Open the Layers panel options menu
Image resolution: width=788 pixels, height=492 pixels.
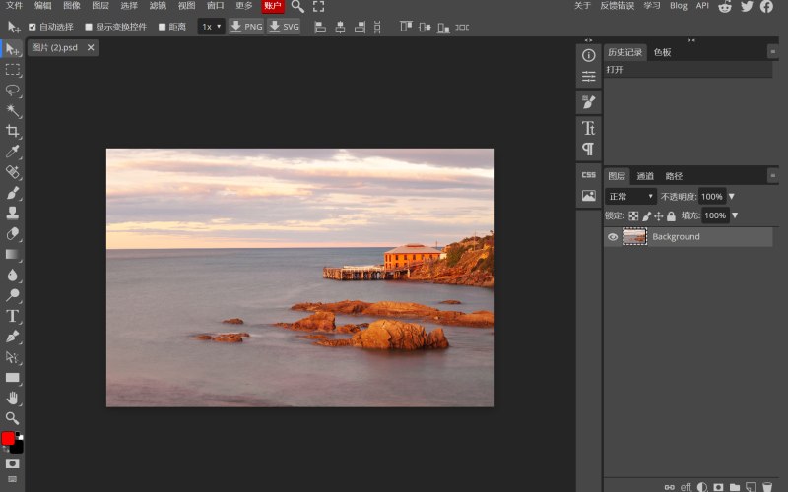pyautogui.click(x=773, y=175)
